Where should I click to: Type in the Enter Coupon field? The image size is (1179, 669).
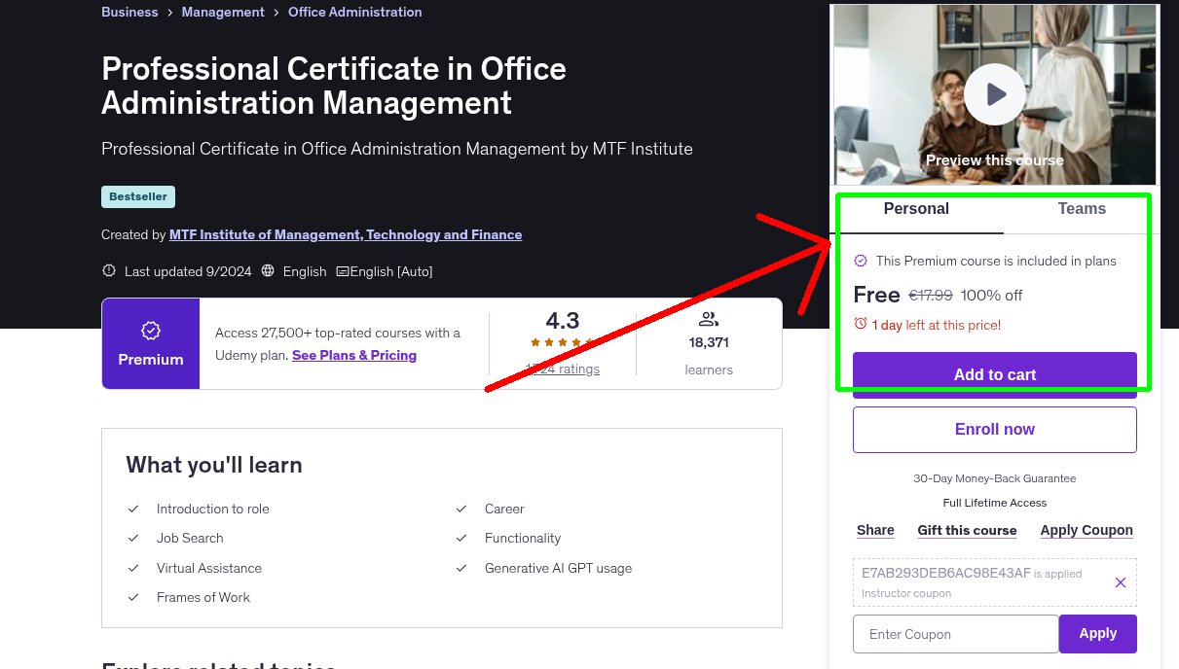click(955, 633)
